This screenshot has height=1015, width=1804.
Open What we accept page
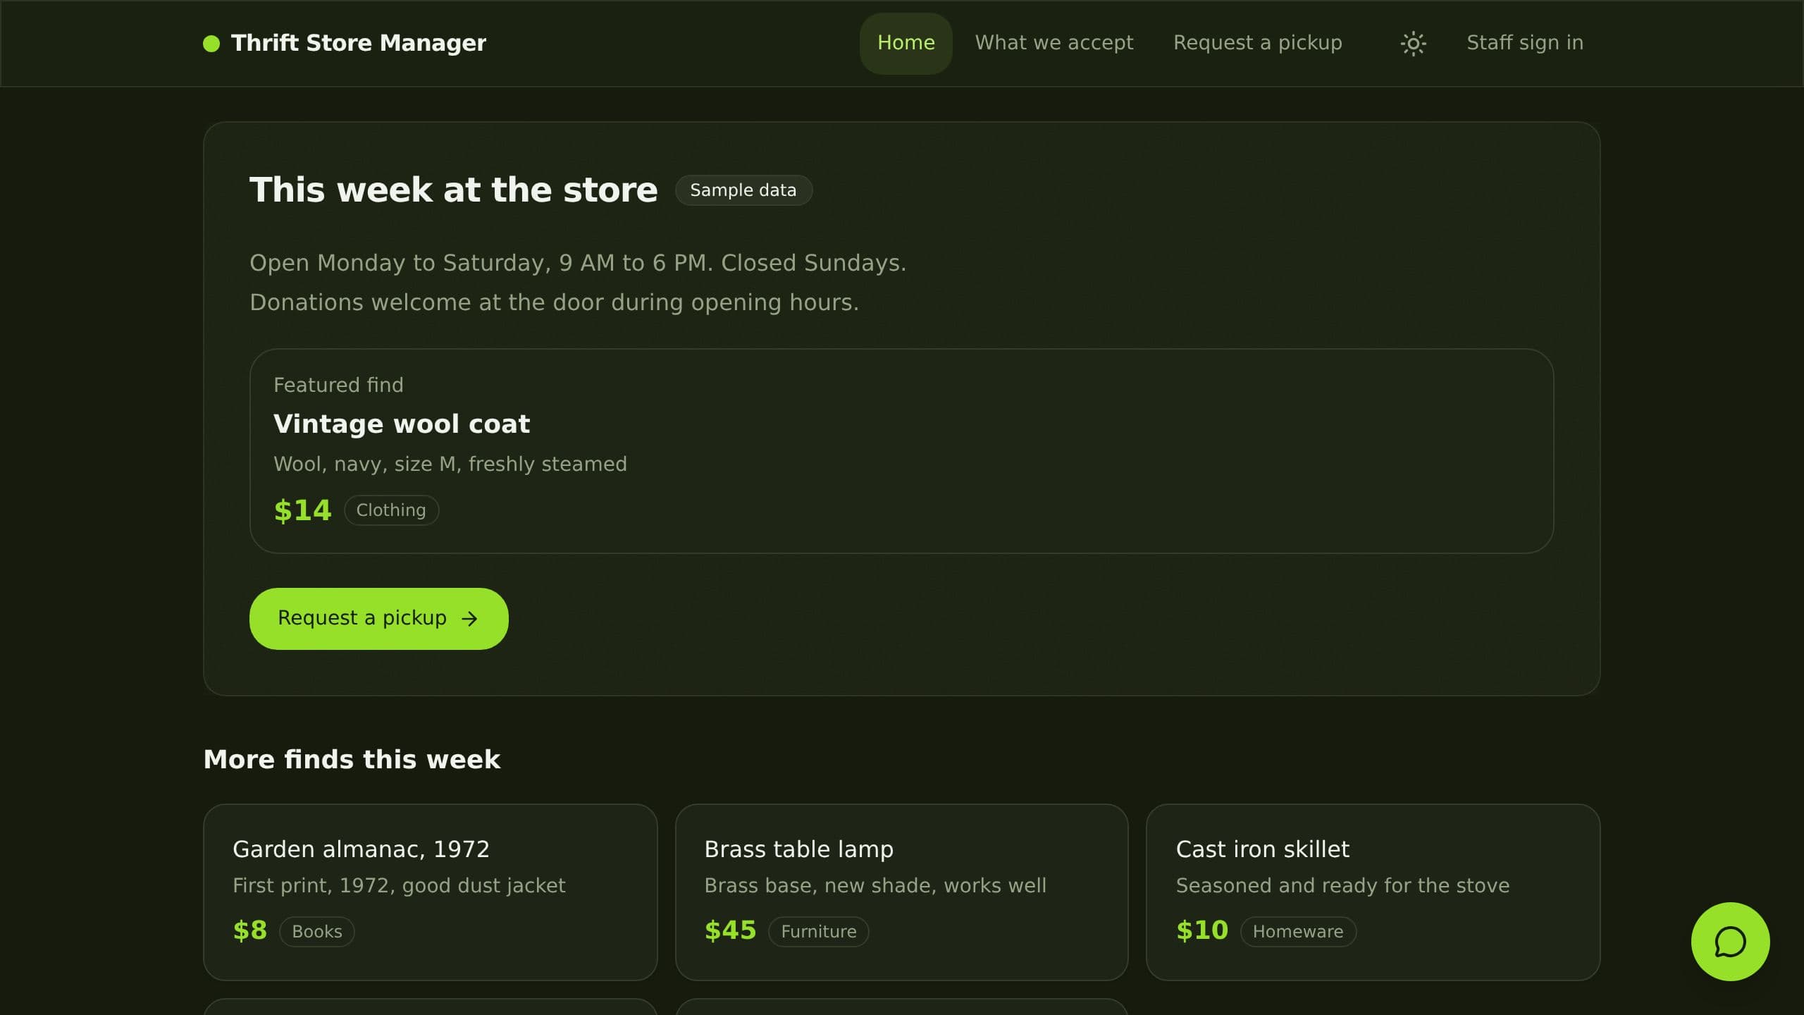click(1054, 43)
